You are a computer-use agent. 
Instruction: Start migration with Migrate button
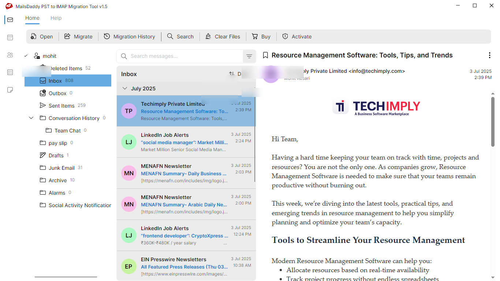click(x=78, y=37)
